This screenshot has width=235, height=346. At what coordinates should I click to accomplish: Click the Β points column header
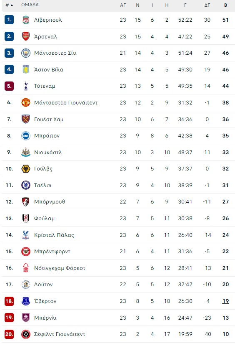[x=225, y=5]
